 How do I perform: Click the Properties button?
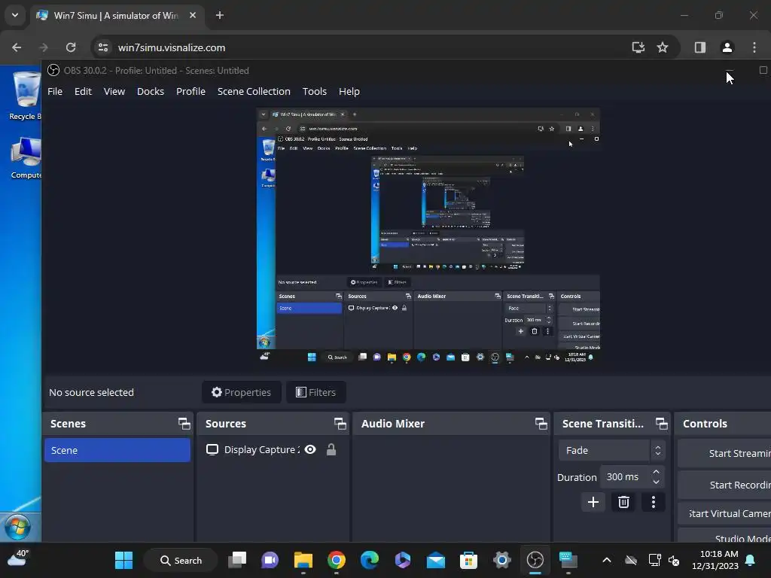point(242,392)
